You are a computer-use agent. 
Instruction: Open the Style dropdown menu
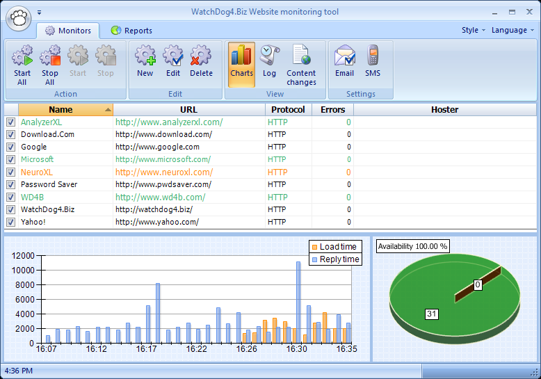[474, 30]
